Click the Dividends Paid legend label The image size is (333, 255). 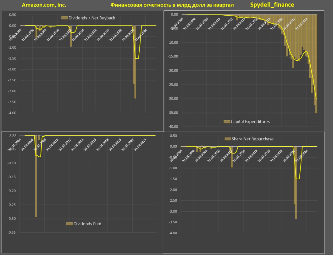(x=87, y=224)
